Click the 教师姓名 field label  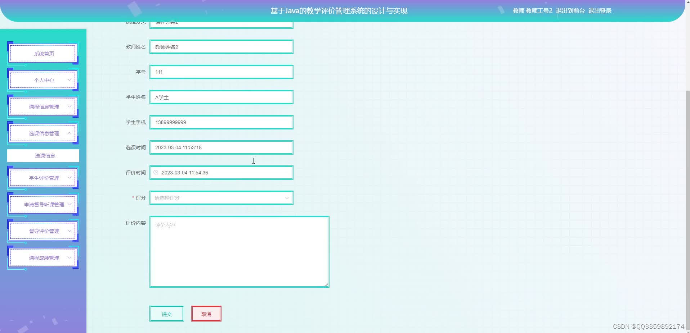135,47
